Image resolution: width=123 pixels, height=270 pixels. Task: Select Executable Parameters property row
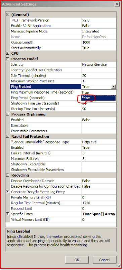point(63,131)
